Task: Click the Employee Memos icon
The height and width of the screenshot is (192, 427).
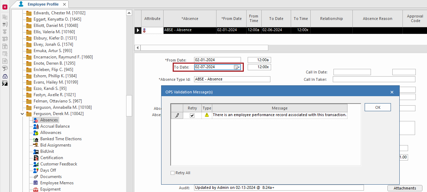Action: 36,183
